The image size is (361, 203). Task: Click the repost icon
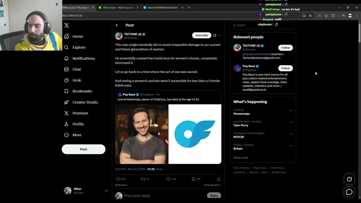pos(143,179)
